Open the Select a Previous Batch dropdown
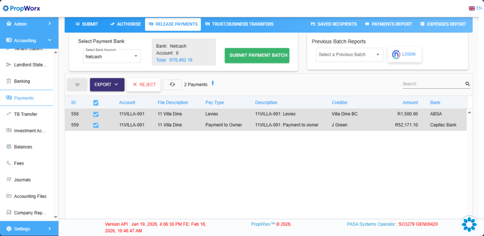 pos(349,55)
